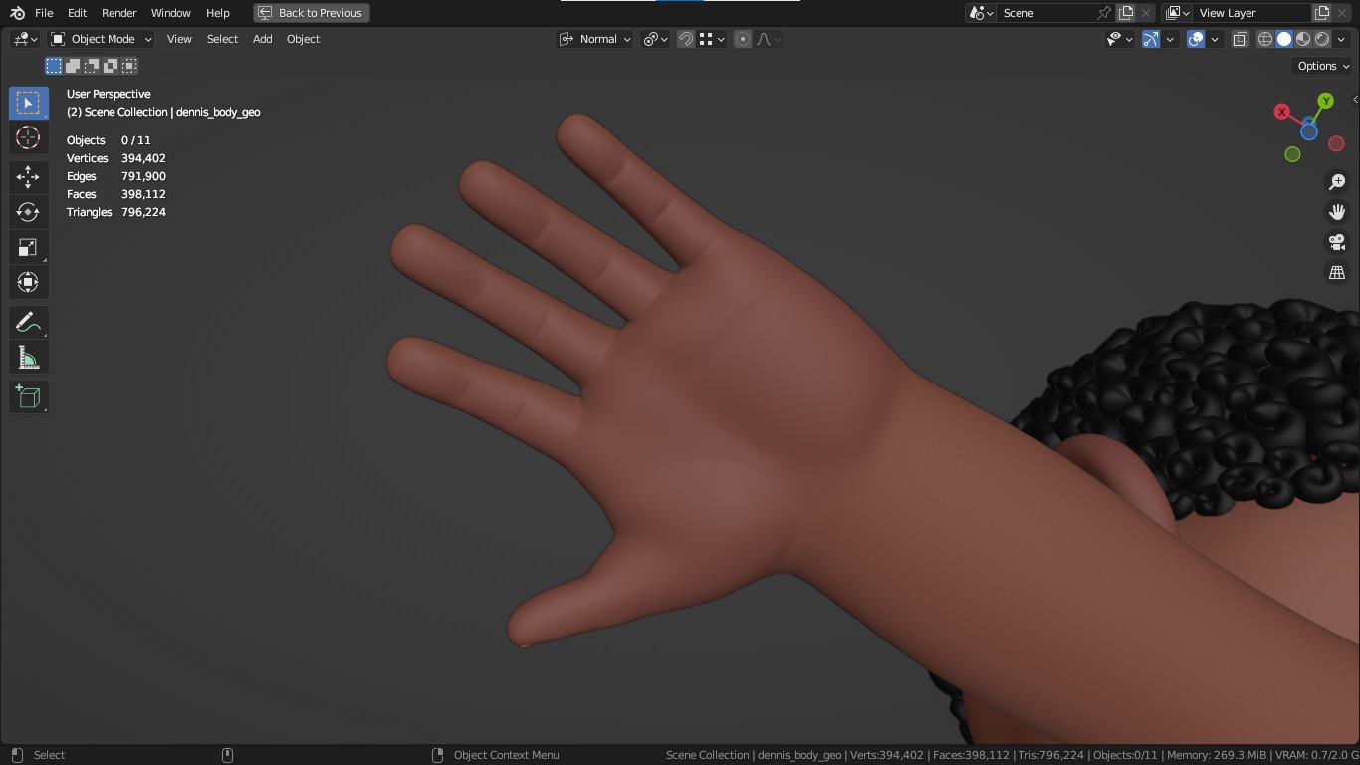
Task: Toggle snapping magnet icon
Action: 686,39
